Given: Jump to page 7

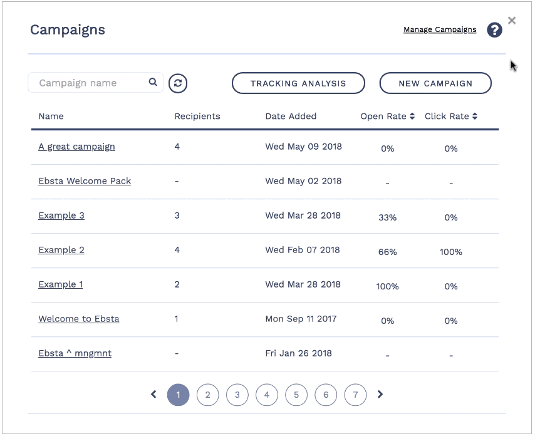Looking at the screenshot, I should (355, 395).
